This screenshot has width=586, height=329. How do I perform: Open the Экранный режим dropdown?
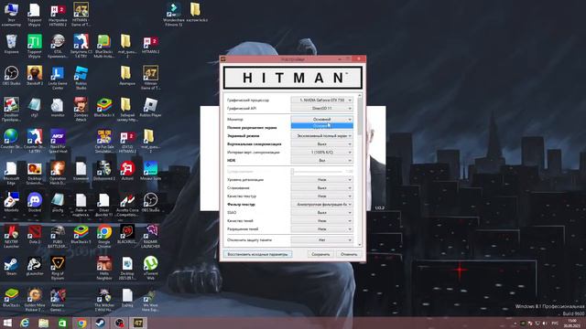tap(321, 136)
